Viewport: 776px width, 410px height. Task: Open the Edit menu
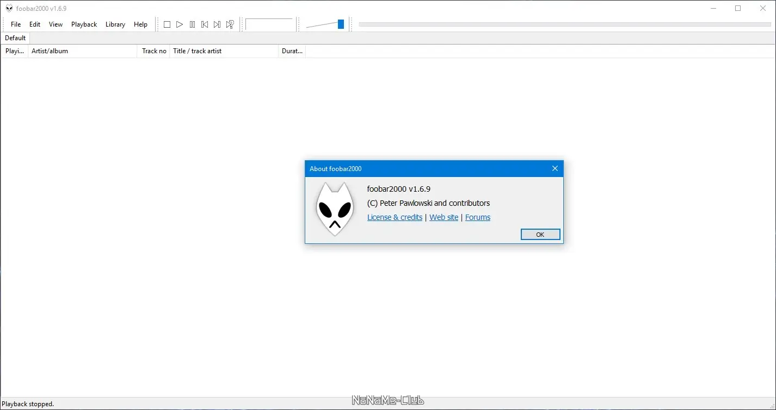[x=35, y=24]
